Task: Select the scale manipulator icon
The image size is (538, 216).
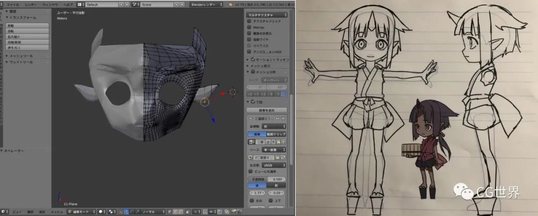Action: 137,212
